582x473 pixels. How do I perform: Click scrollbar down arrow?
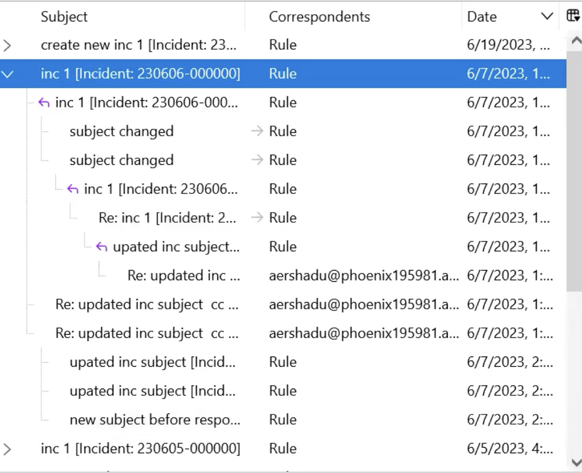[x=575, y=462]
